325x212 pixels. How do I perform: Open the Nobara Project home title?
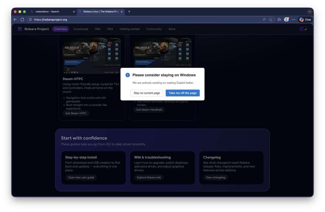click(37, 29)
